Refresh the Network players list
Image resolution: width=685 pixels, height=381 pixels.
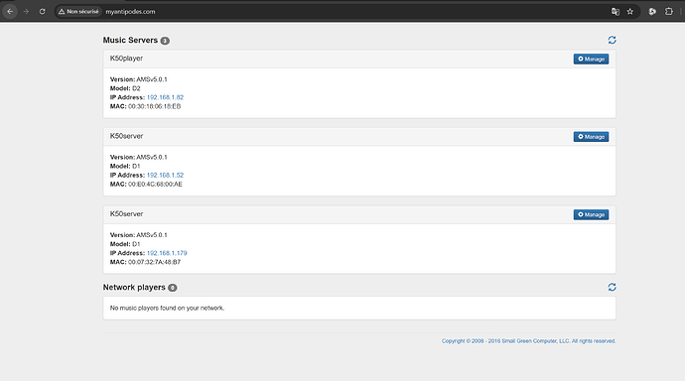coord(612,287)
